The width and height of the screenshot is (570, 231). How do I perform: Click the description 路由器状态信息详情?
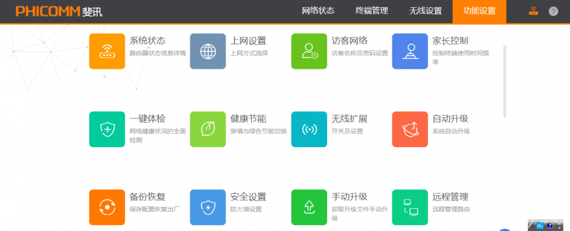(158, 53)
